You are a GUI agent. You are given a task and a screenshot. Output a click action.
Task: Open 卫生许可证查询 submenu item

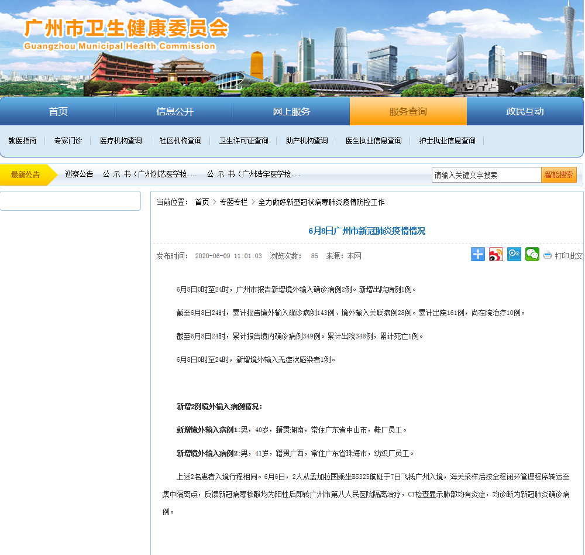[243, 141]
